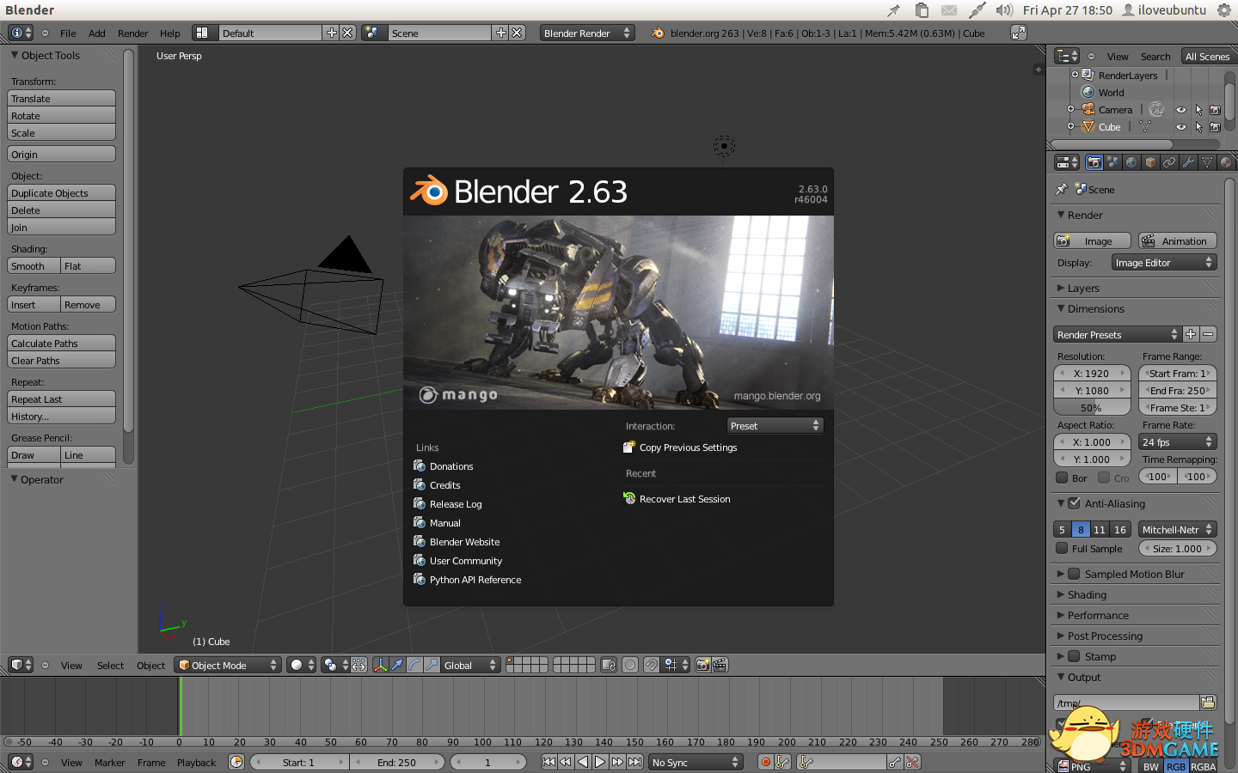Open the Object constraints chain-link tab
The height and width of the screenshot is (773, 1238).
(x=1169, y=162)
